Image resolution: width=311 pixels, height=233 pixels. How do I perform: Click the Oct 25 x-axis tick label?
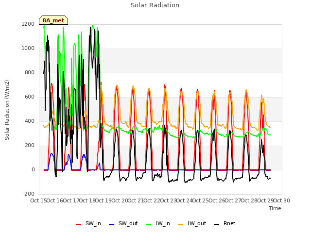click(x=201, y=200)
